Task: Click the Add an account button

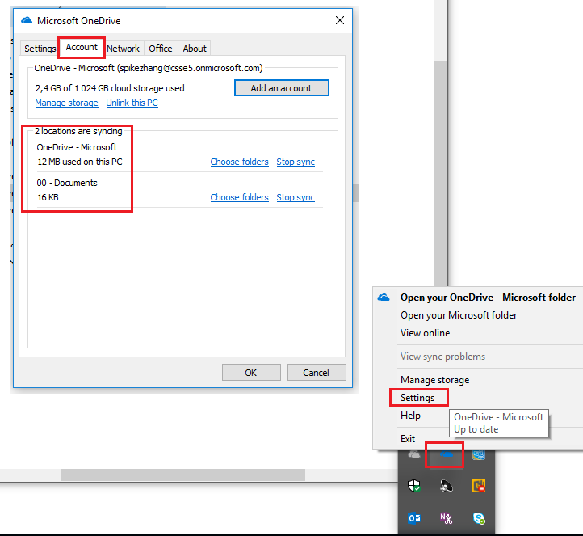Action: tap(282, 88)
